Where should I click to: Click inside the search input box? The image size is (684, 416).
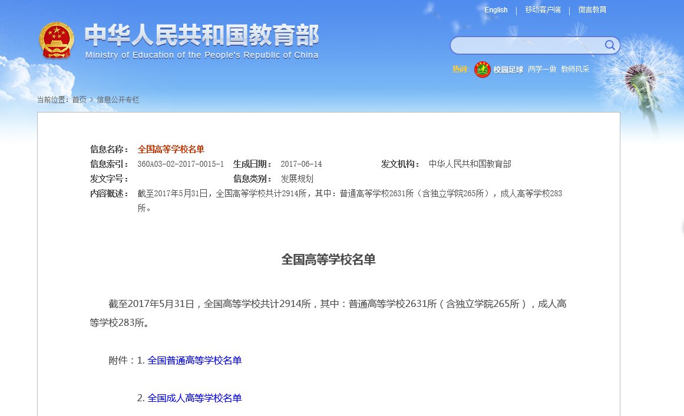[524, 45]
